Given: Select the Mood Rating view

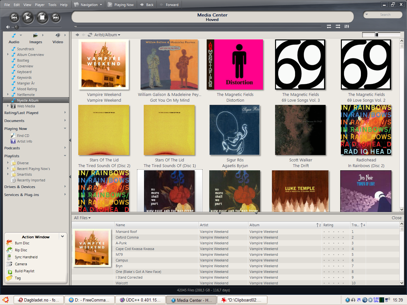Looking at the screenshot, I should tap(27, 89).
